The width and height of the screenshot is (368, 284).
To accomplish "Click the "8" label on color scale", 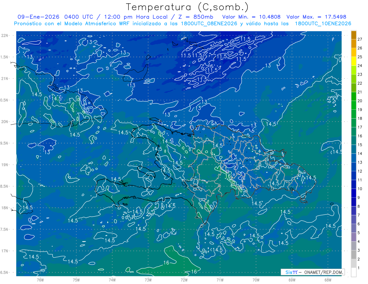I will tap(359, 206).
